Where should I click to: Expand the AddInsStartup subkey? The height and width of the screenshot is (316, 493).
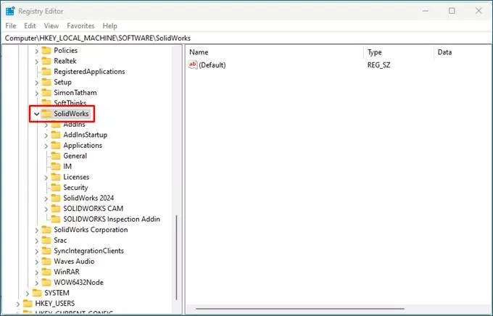[x=46, y=136]
